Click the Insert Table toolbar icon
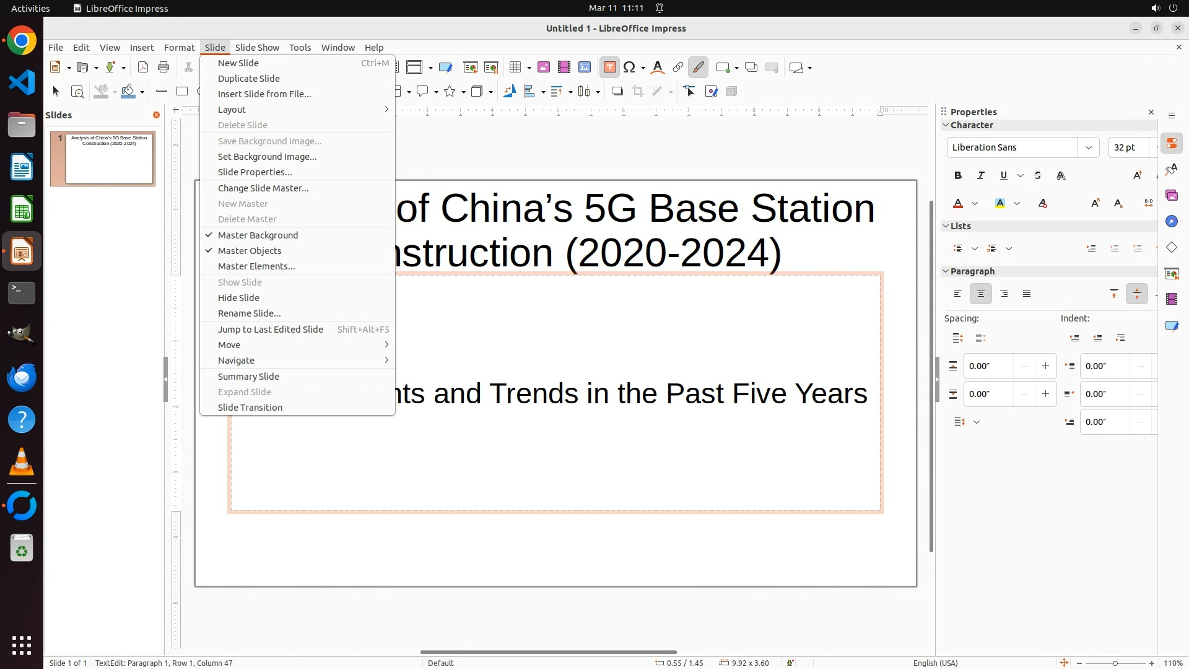 tap(515, 68)
